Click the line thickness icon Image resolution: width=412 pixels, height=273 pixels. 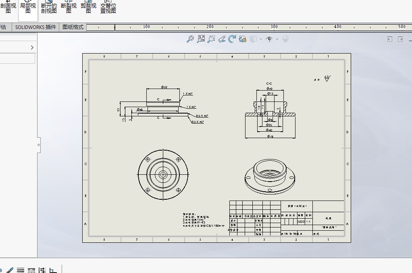[21, 270]
